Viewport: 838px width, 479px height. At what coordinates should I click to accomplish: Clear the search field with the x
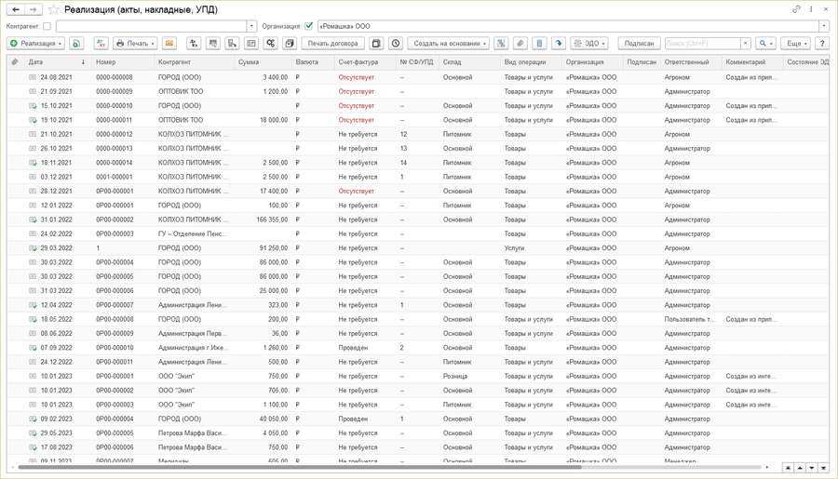click(x=746, y=44)
